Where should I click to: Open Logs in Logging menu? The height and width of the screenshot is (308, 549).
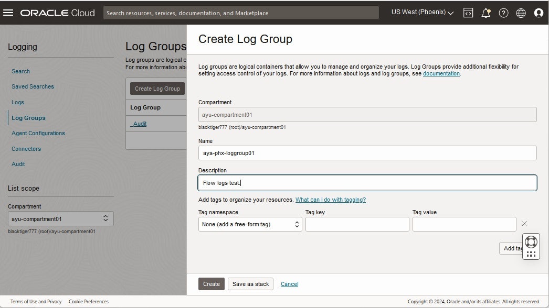[18, 103]
